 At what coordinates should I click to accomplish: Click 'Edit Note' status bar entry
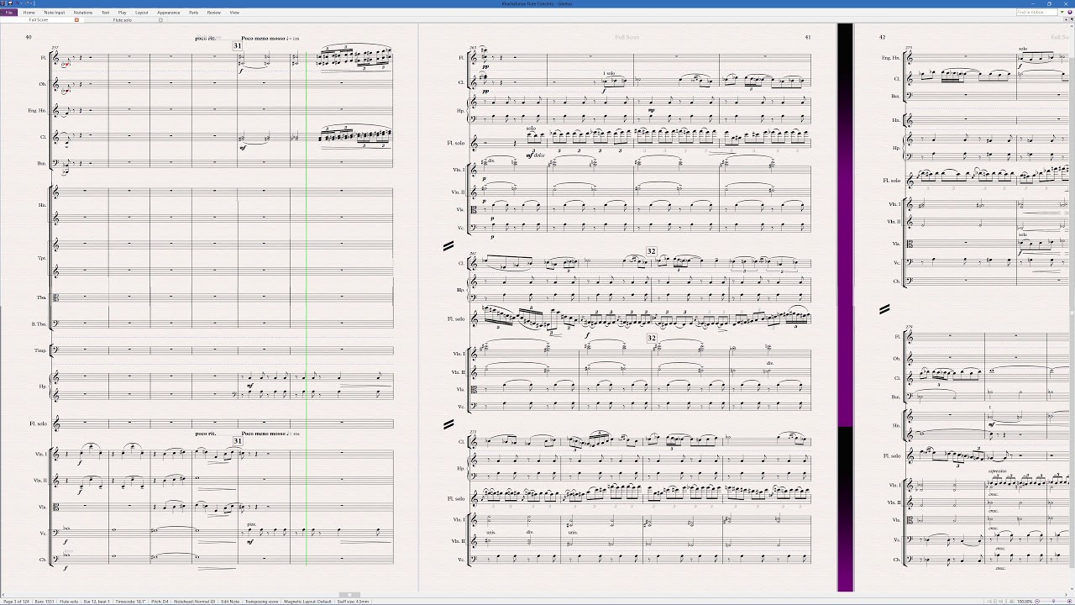230,602
